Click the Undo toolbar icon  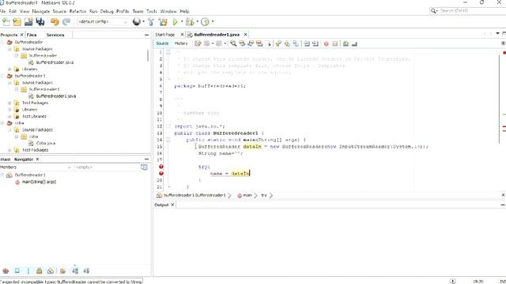[x=55, y=22]
